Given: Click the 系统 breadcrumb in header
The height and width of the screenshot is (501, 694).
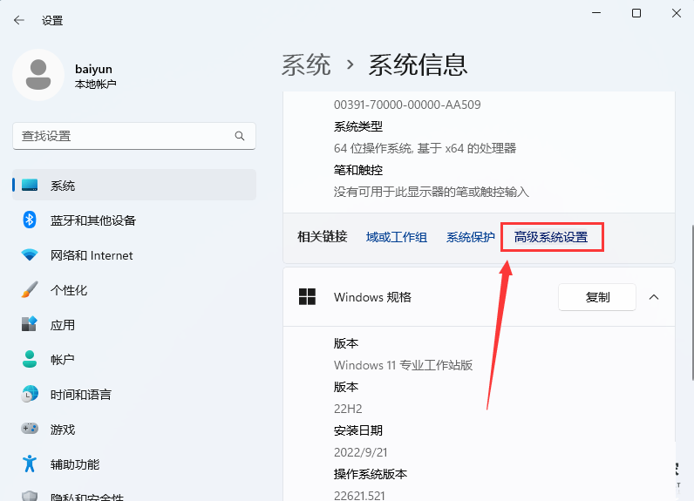Looking at the screenshot, I should coord(306,64).
